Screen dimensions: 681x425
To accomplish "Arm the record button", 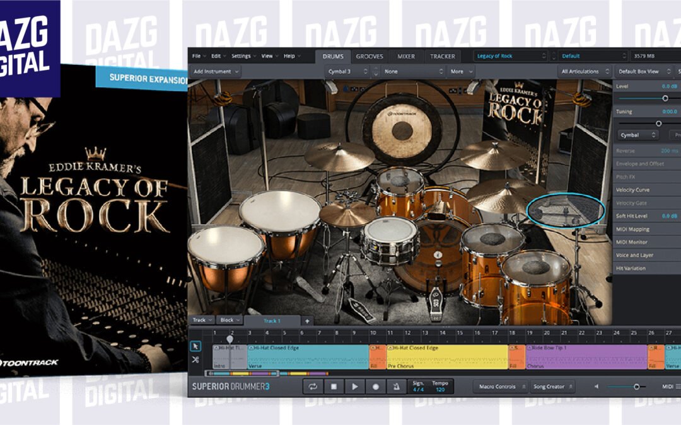I will click(376, 387).
